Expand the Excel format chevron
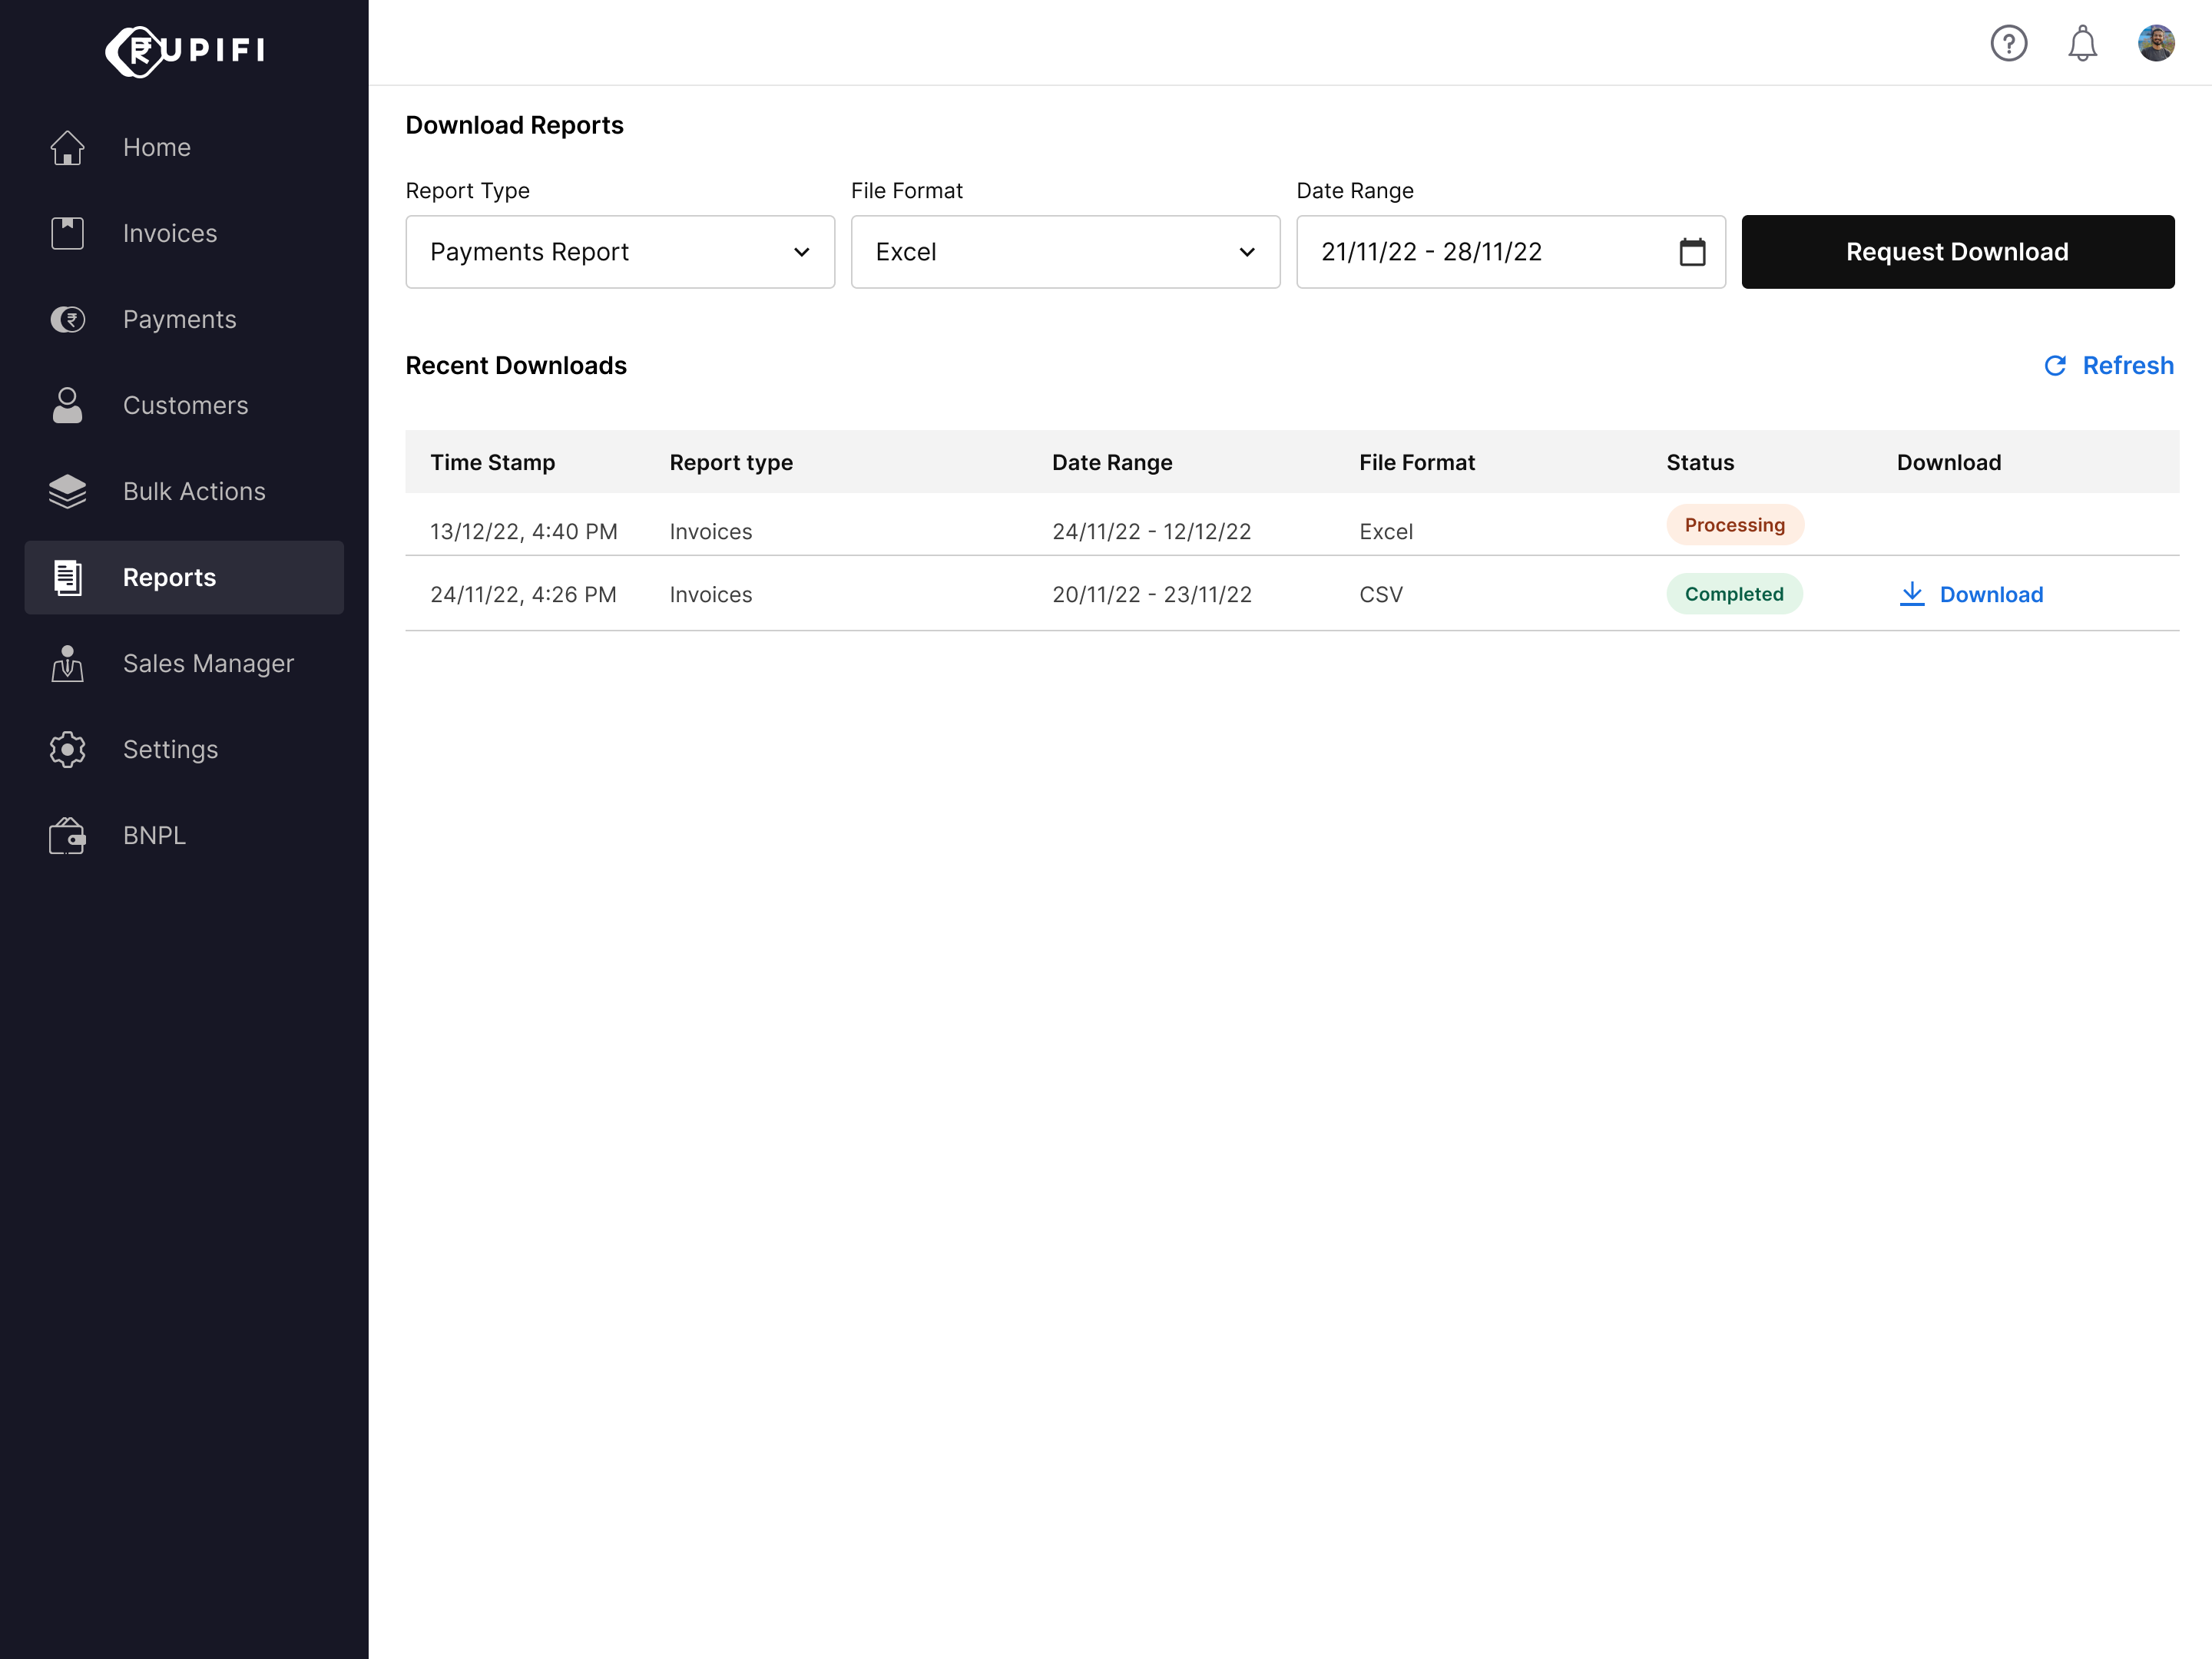This screenshot has width=2212, height=1659. point(1247,252)
